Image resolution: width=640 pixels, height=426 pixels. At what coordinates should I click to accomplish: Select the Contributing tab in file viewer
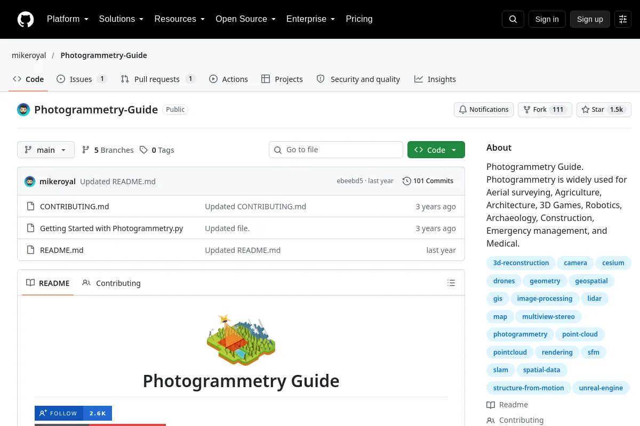pos(111,283)
